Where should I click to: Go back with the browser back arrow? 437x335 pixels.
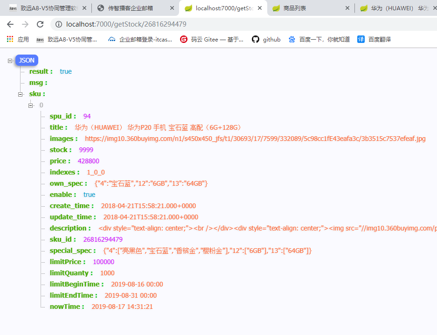[x=10, y=24]
